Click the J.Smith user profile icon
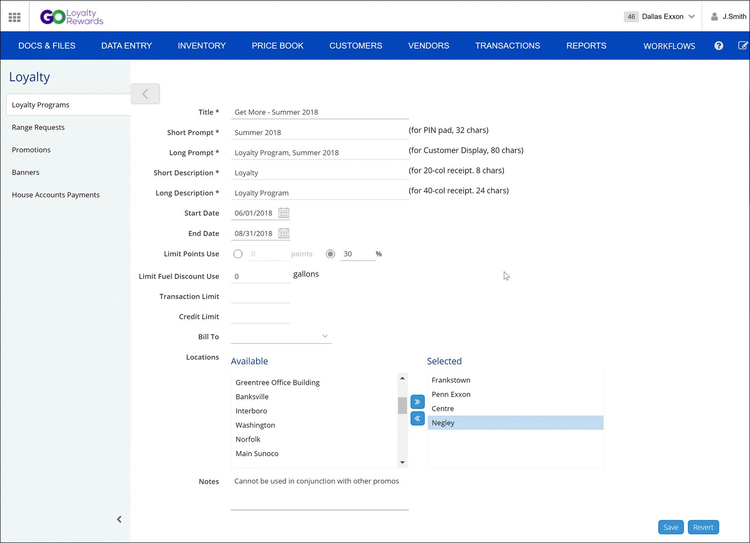This screenshot has width=750, height=543. point(714,17)
